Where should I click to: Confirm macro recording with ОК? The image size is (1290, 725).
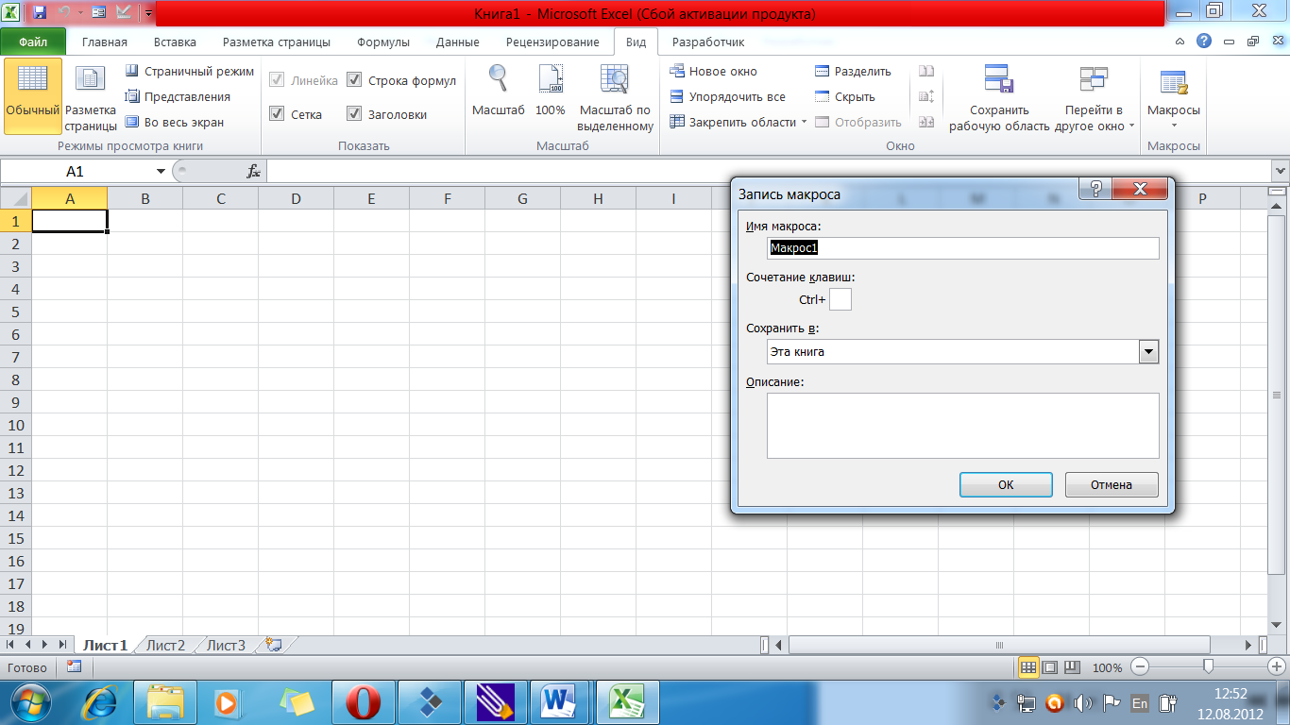[1006, 484]
